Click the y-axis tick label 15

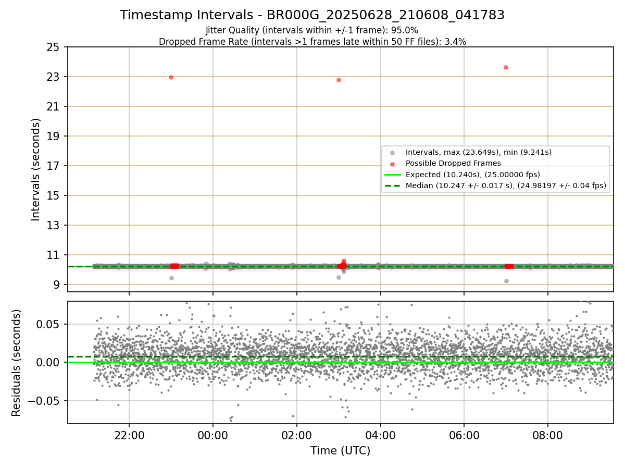click(53, 196)
